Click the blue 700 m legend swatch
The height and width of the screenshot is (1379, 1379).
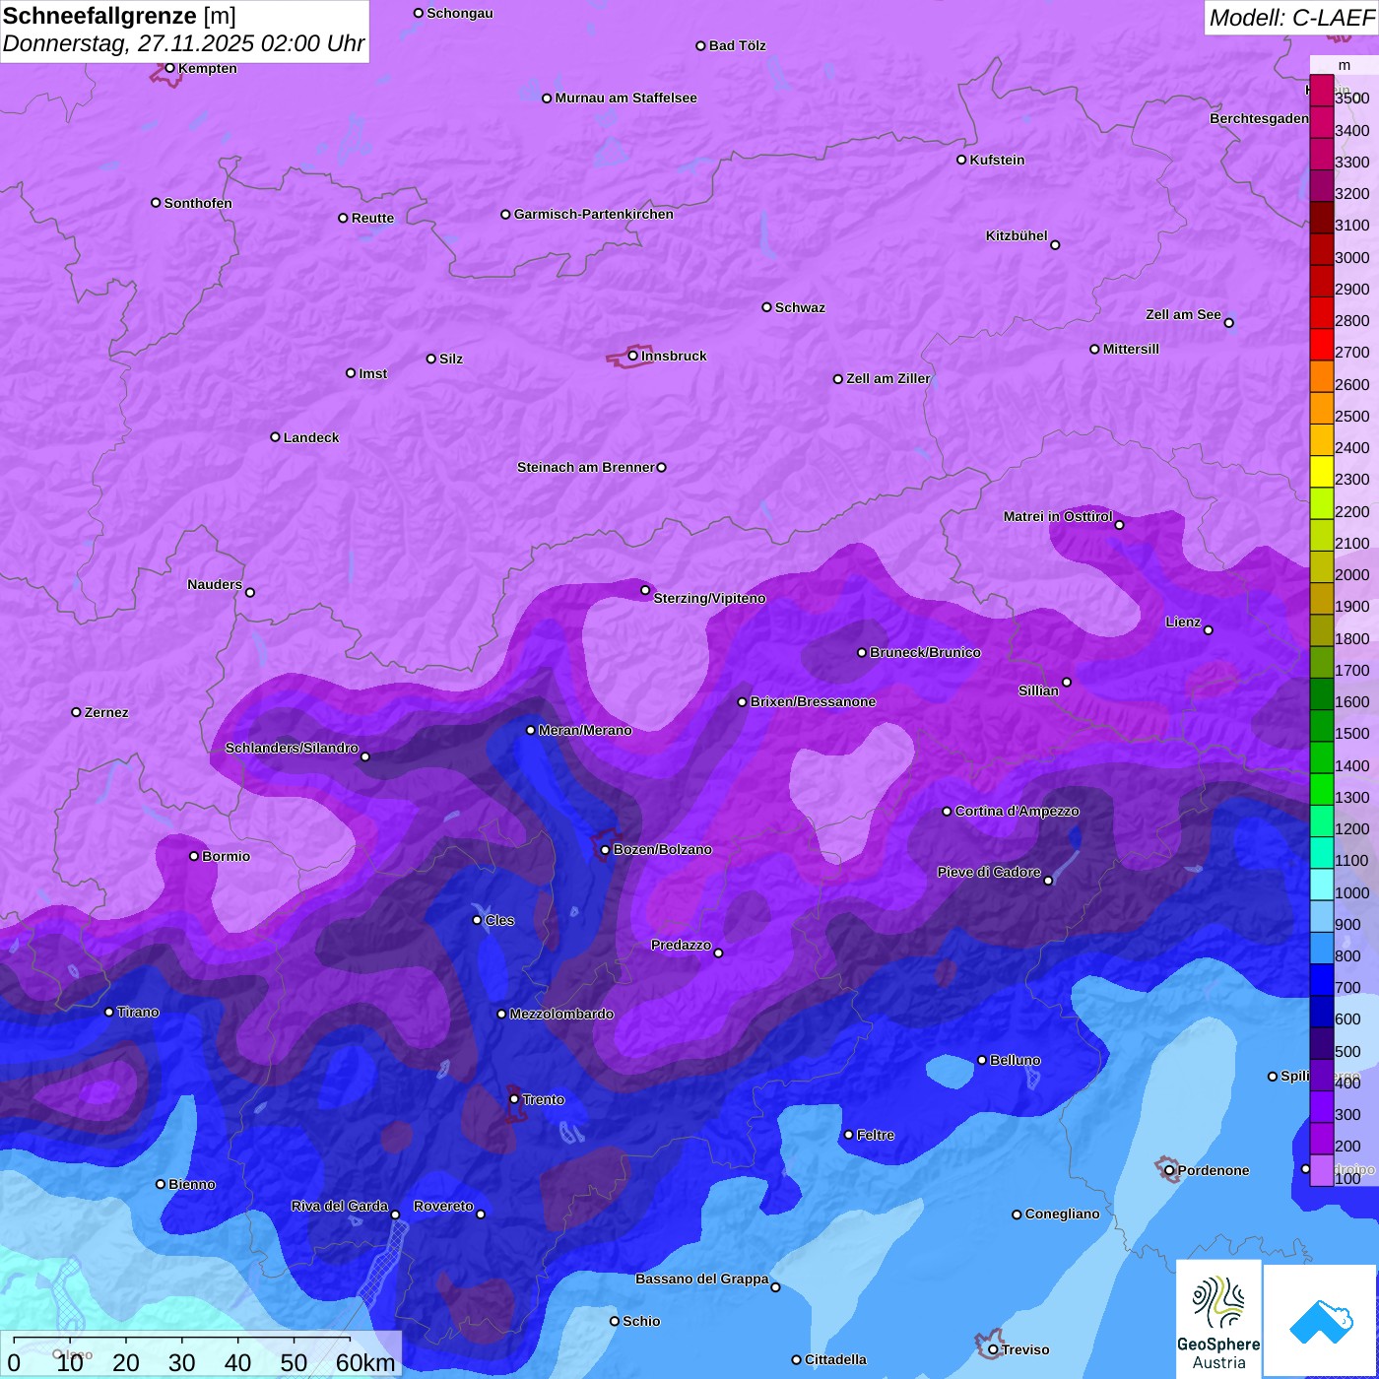click(1322, 980)
